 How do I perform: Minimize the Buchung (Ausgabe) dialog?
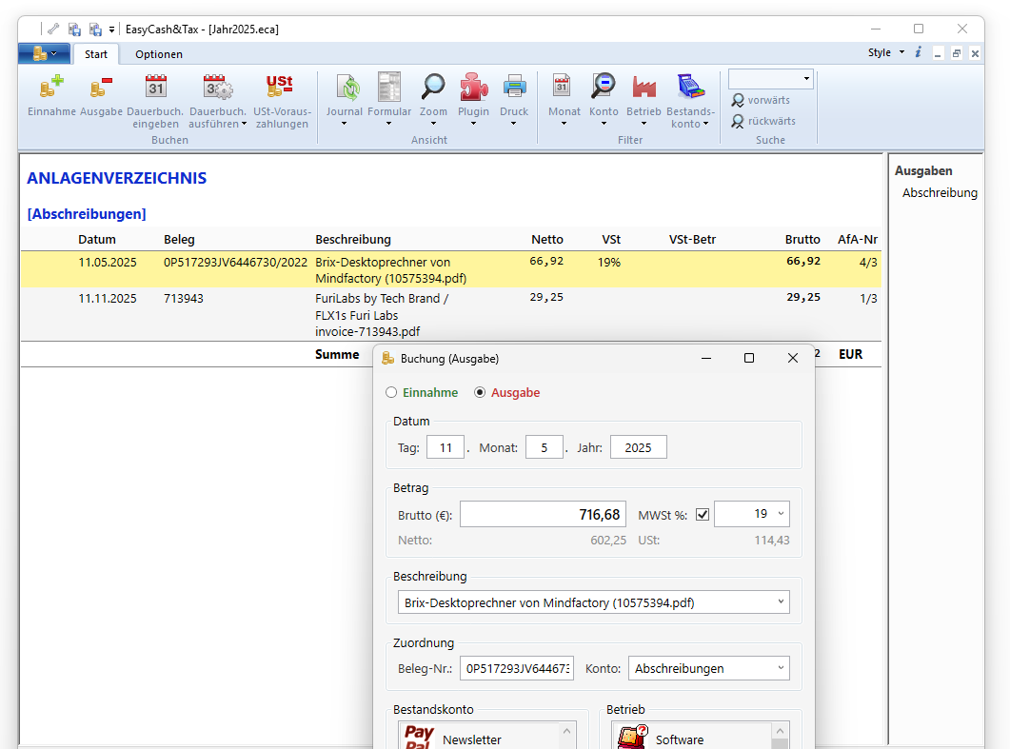tap(706, 358)
